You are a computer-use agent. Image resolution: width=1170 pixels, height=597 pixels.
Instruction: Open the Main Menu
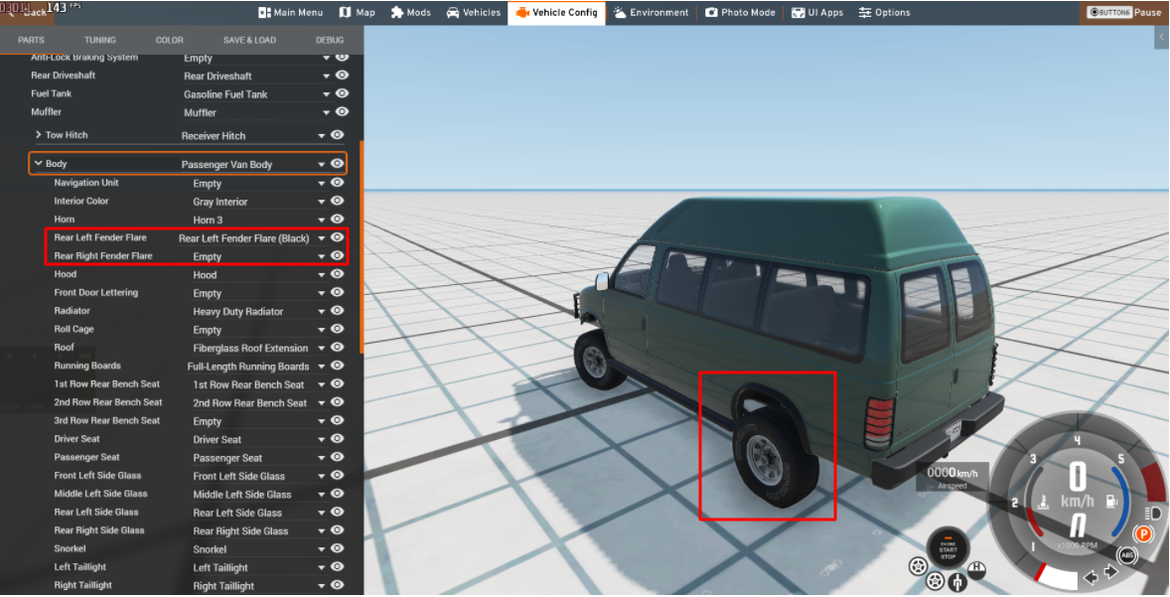tap(290, 12)
